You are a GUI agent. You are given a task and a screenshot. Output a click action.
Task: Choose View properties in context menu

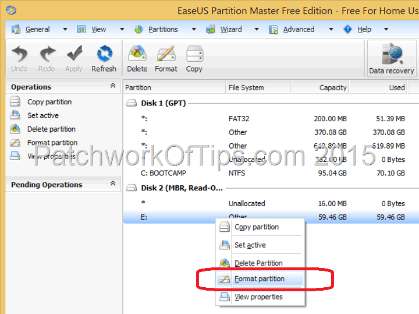coord(260,297)
